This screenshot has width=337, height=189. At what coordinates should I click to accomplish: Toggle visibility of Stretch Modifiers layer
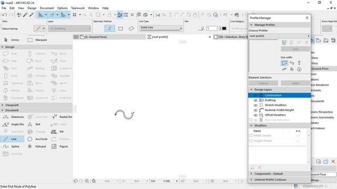tap(255, 105)
